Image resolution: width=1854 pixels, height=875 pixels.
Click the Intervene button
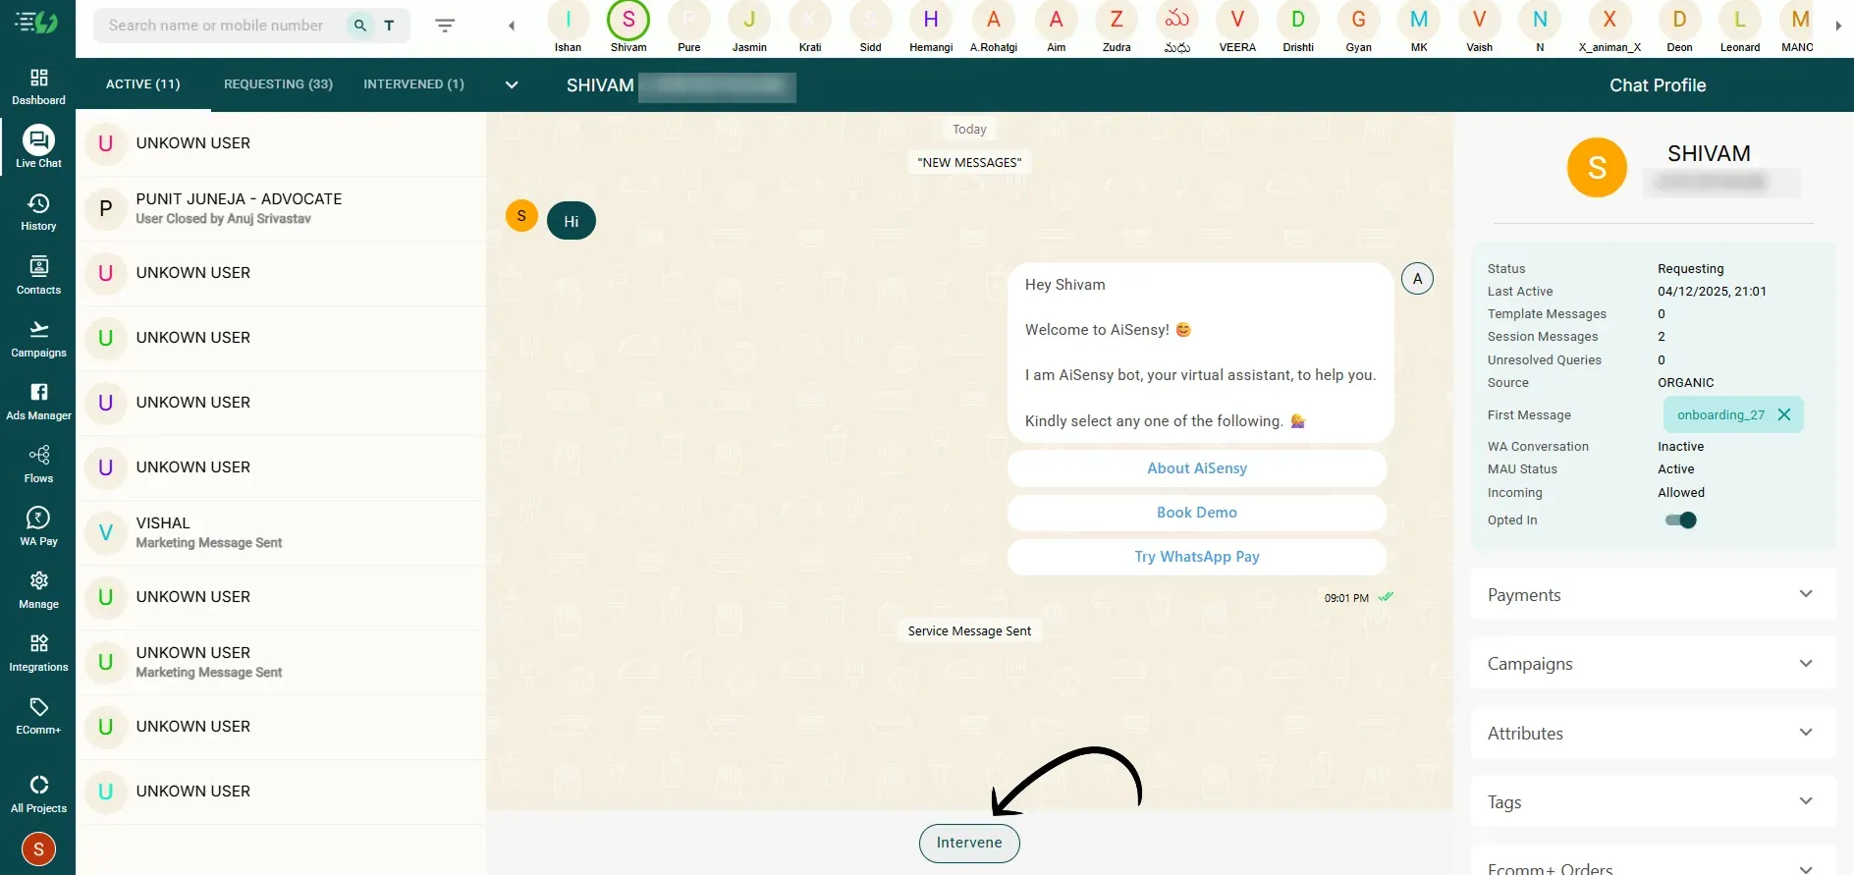pos(969,843)
